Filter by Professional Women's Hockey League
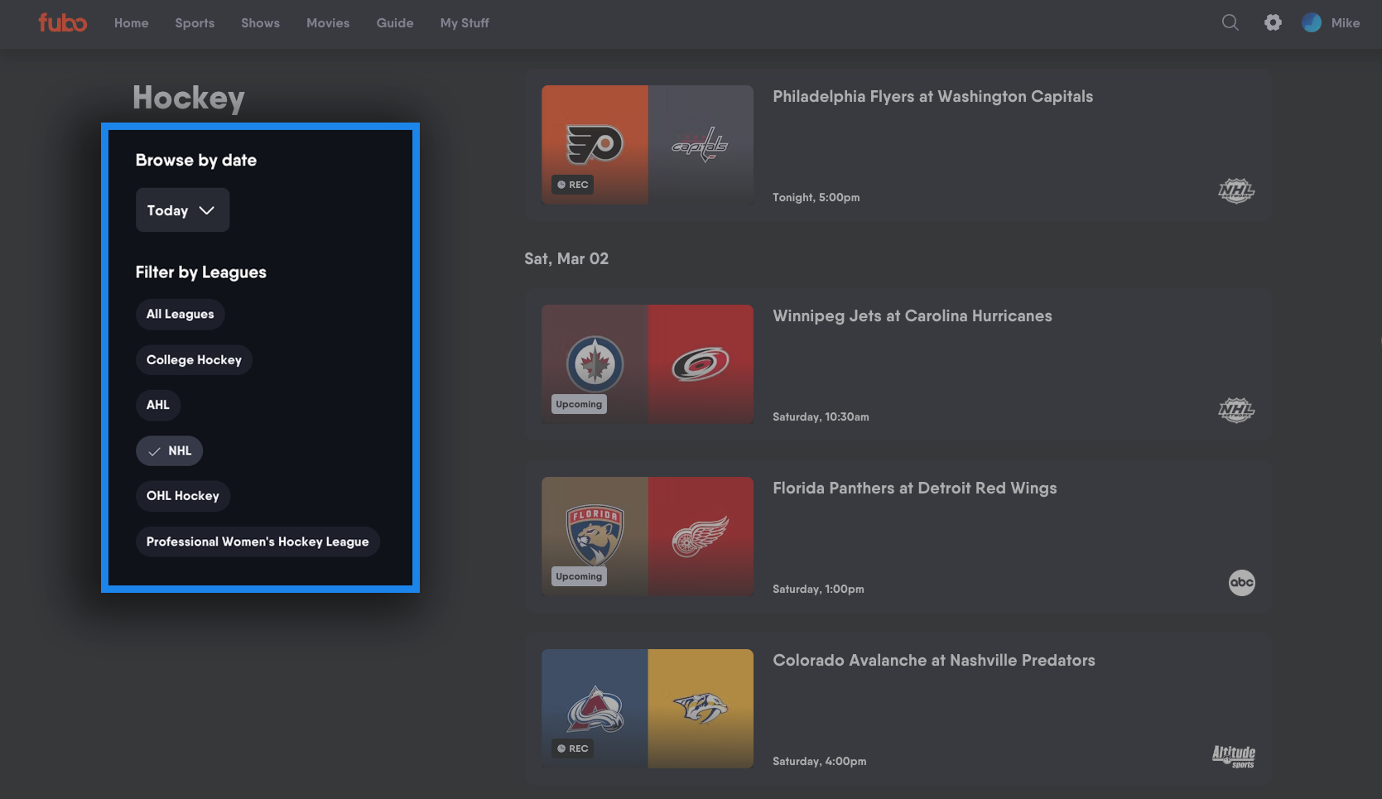 click(x=258, y=541)
